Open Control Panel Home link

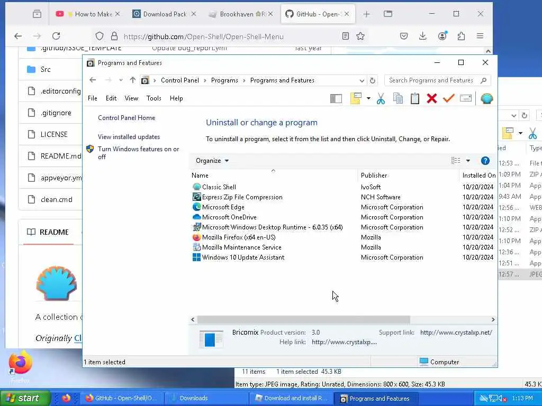[x=127, y=118]
